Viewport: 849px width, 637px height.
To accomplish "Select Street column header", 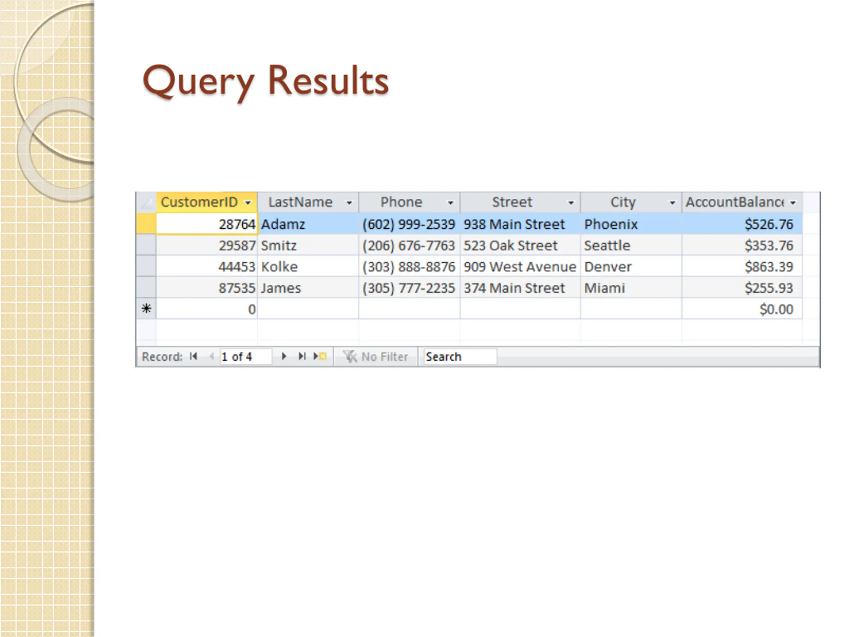I will point(520,202).
